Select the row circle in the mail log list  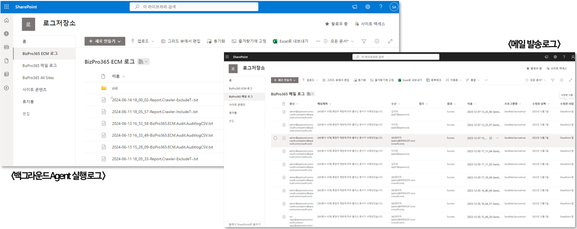[275, 138]
